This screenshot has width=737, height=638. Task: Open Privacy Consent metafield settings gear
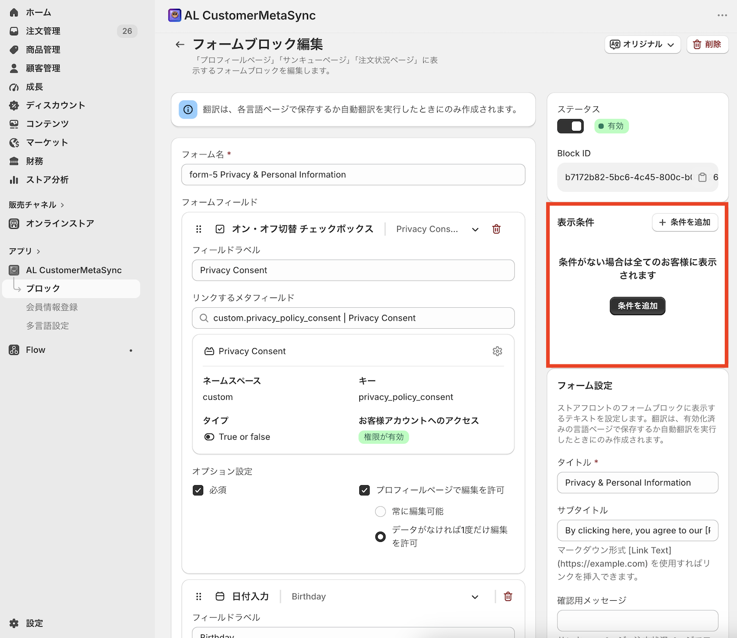[497, 351]
